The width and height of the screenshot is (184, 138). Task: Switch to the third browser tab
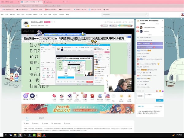[54, 2]
